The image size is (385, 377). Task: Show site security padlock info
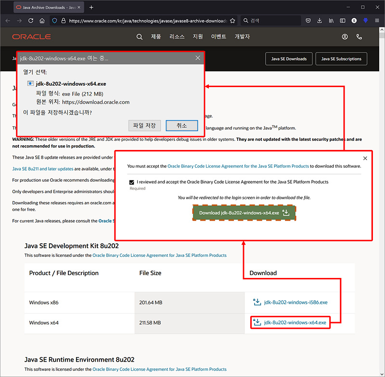64,21
